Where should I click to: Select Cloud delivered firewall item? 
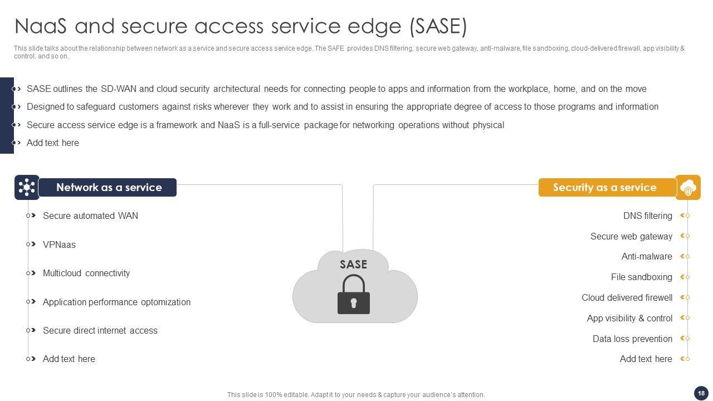tap(627, 297)
